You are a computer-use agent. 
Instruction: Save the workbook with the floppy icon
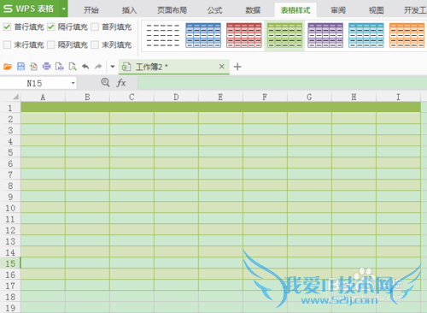(20, 67)
